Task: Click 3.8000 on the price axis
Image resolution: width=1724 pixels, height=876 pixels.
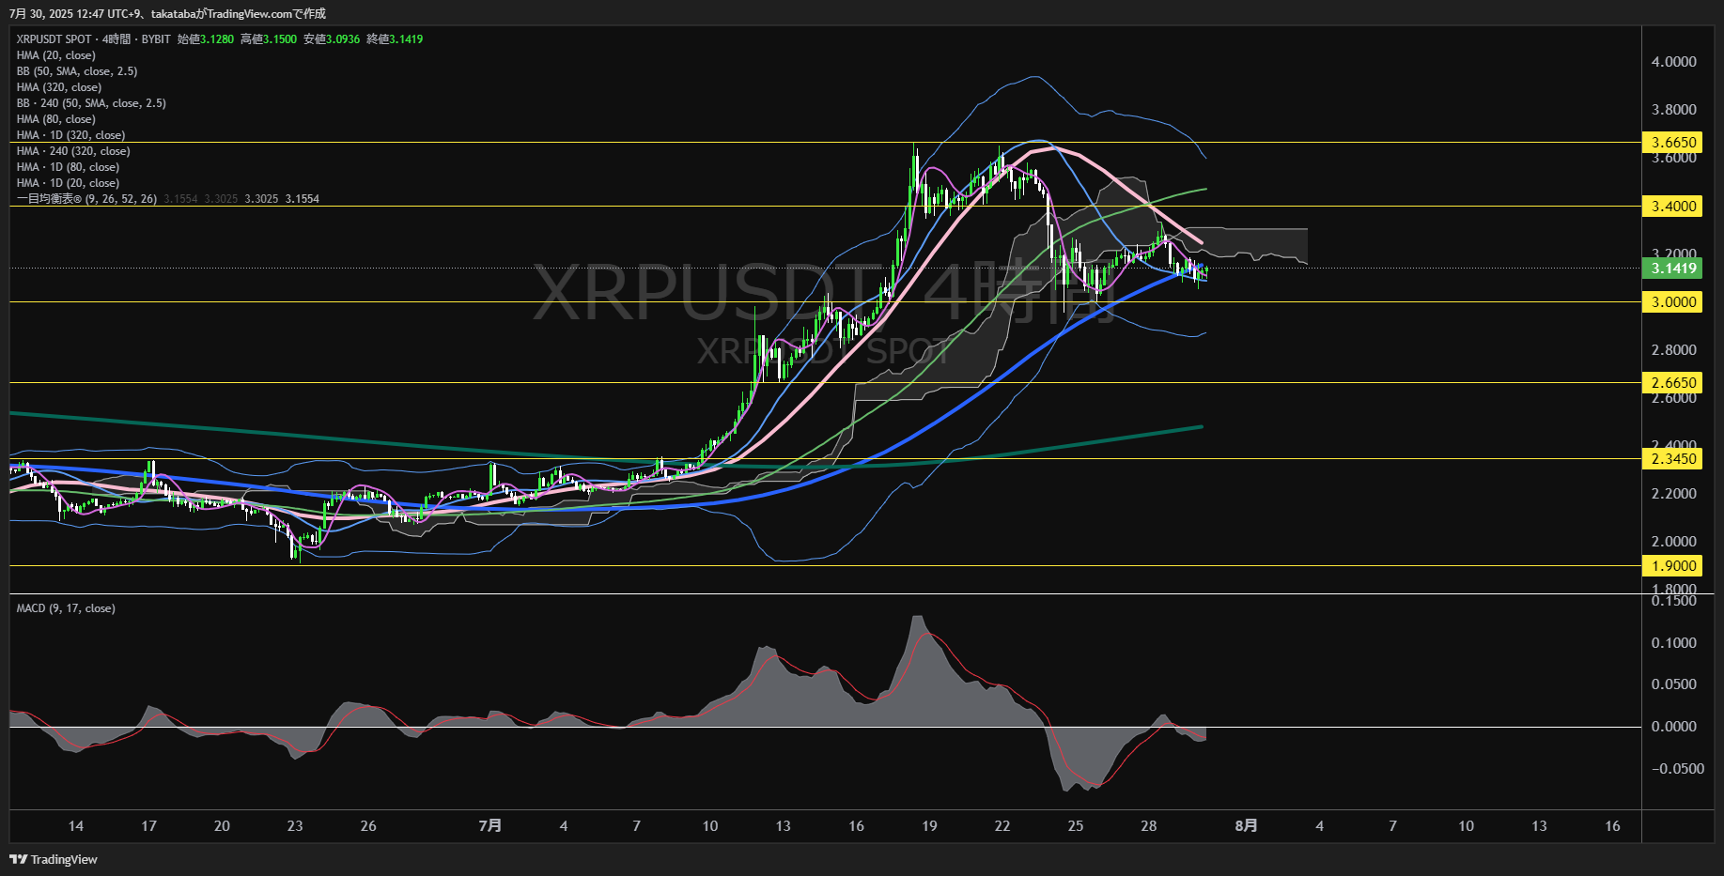Action: click(1674, 110)
